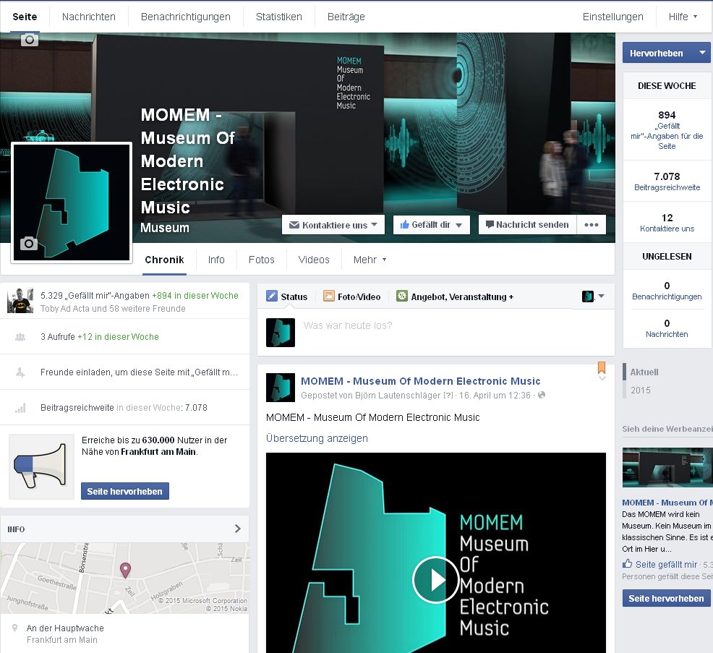Viewport: 713px width, 653px height.
Task: Open the post-as identity selector dropdown
Action: pos(593,296)
